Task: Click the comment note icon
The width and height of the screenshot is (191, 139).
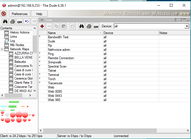Action: click(x=72, y=26)
